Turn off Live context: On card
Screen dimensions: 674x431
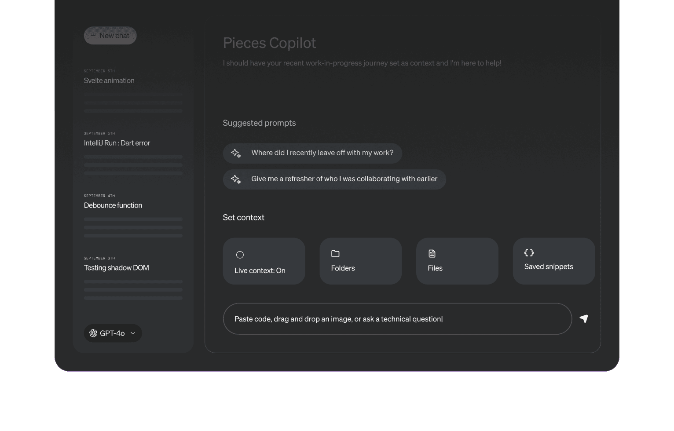(264, 261)
